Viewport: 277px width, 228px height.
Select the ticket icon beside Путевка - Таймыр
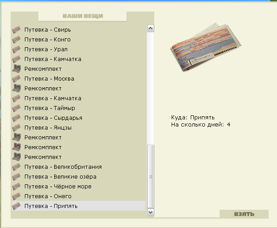16,108
